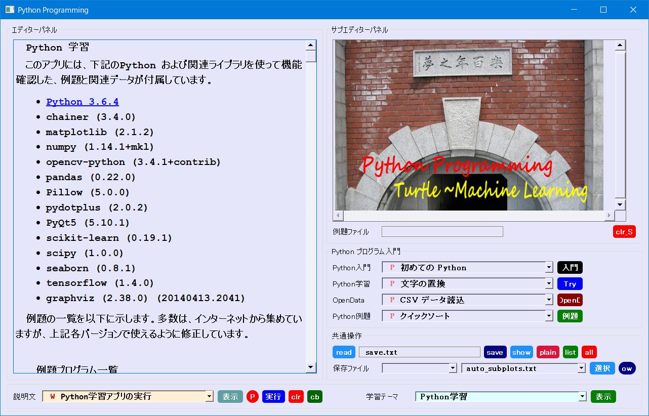Click the save.txt filename input field

420,352
